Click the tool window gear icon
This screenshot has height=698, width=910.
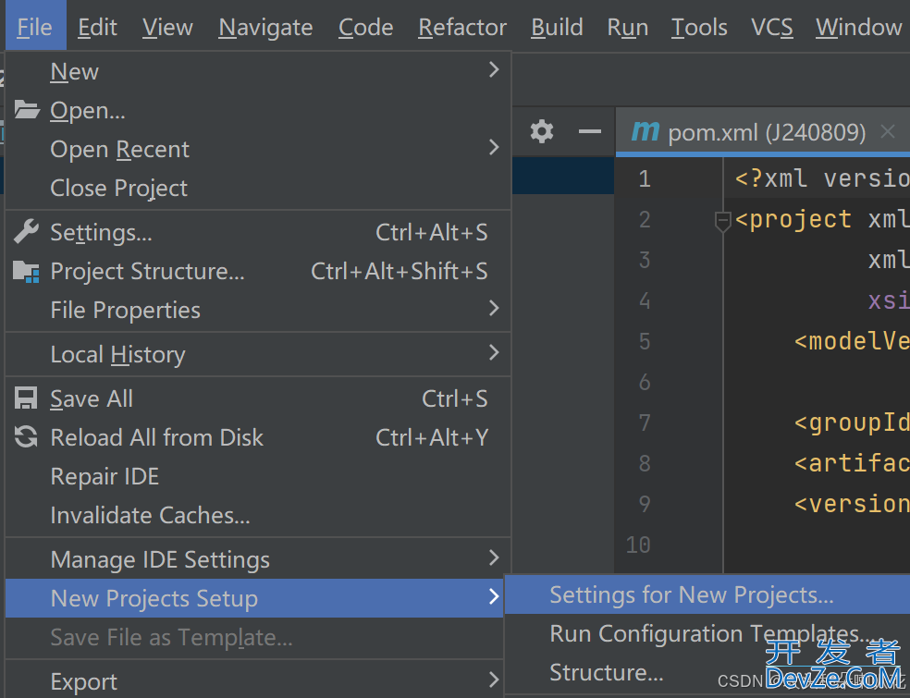[542, 131]
